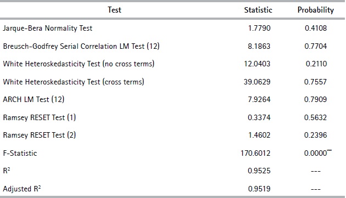Click the probability value 0.7704

tap(316, 46)
